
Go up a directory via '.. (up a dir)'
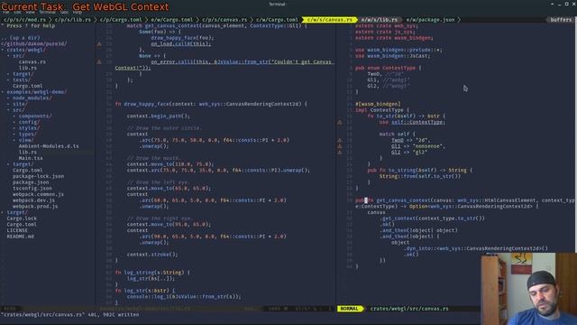[21, 38]
